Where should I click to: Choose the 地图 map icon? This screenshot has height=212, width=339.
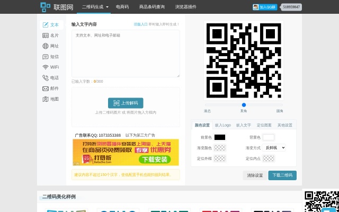click(46, 99)
